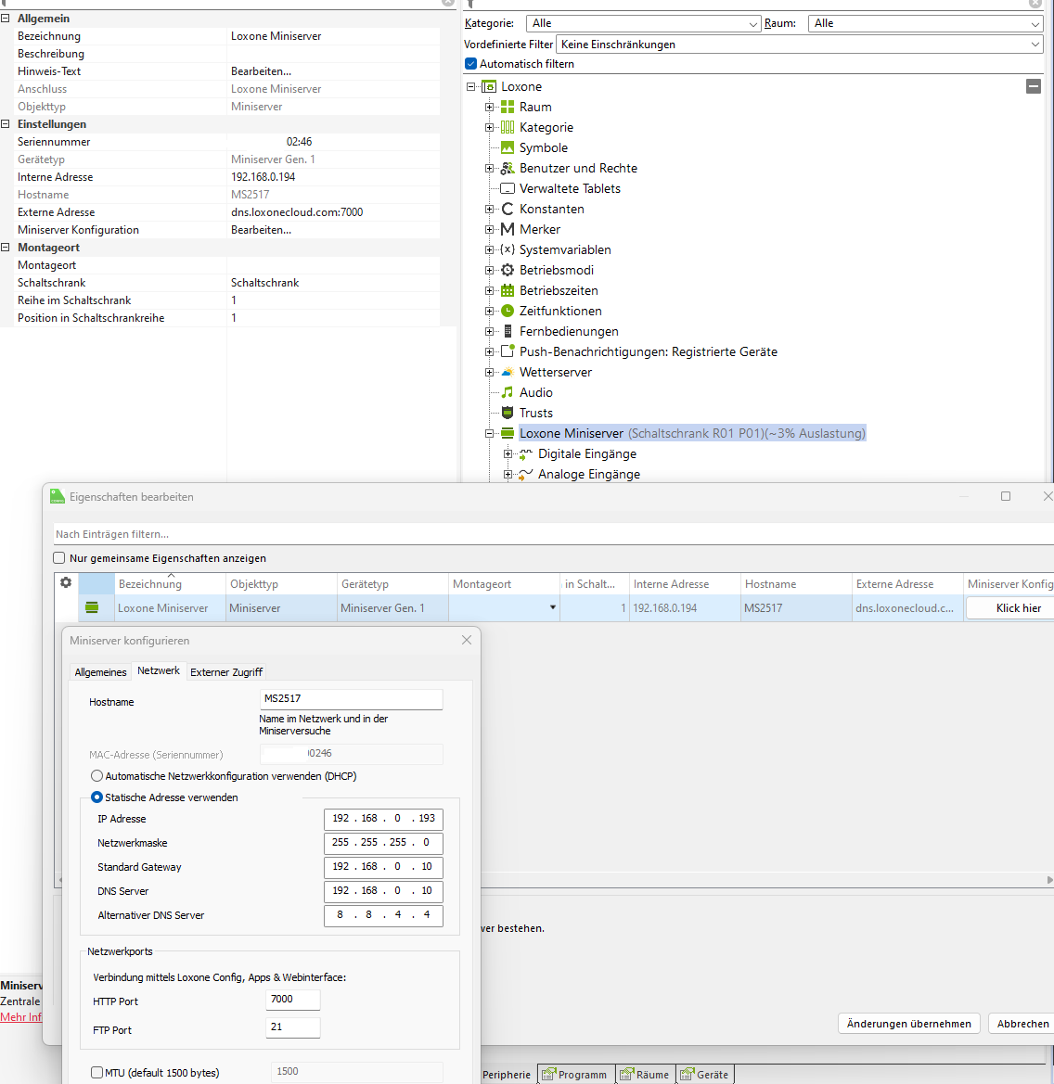Click the Abbrechen button
Screen dimensions: 1054x1084
coord(1022,1024)
